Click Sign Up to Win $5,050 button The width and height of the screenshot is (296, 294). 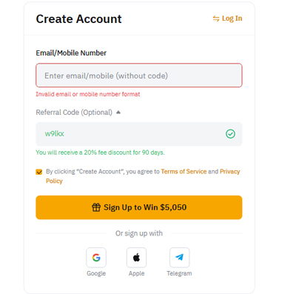click(139, 207)
